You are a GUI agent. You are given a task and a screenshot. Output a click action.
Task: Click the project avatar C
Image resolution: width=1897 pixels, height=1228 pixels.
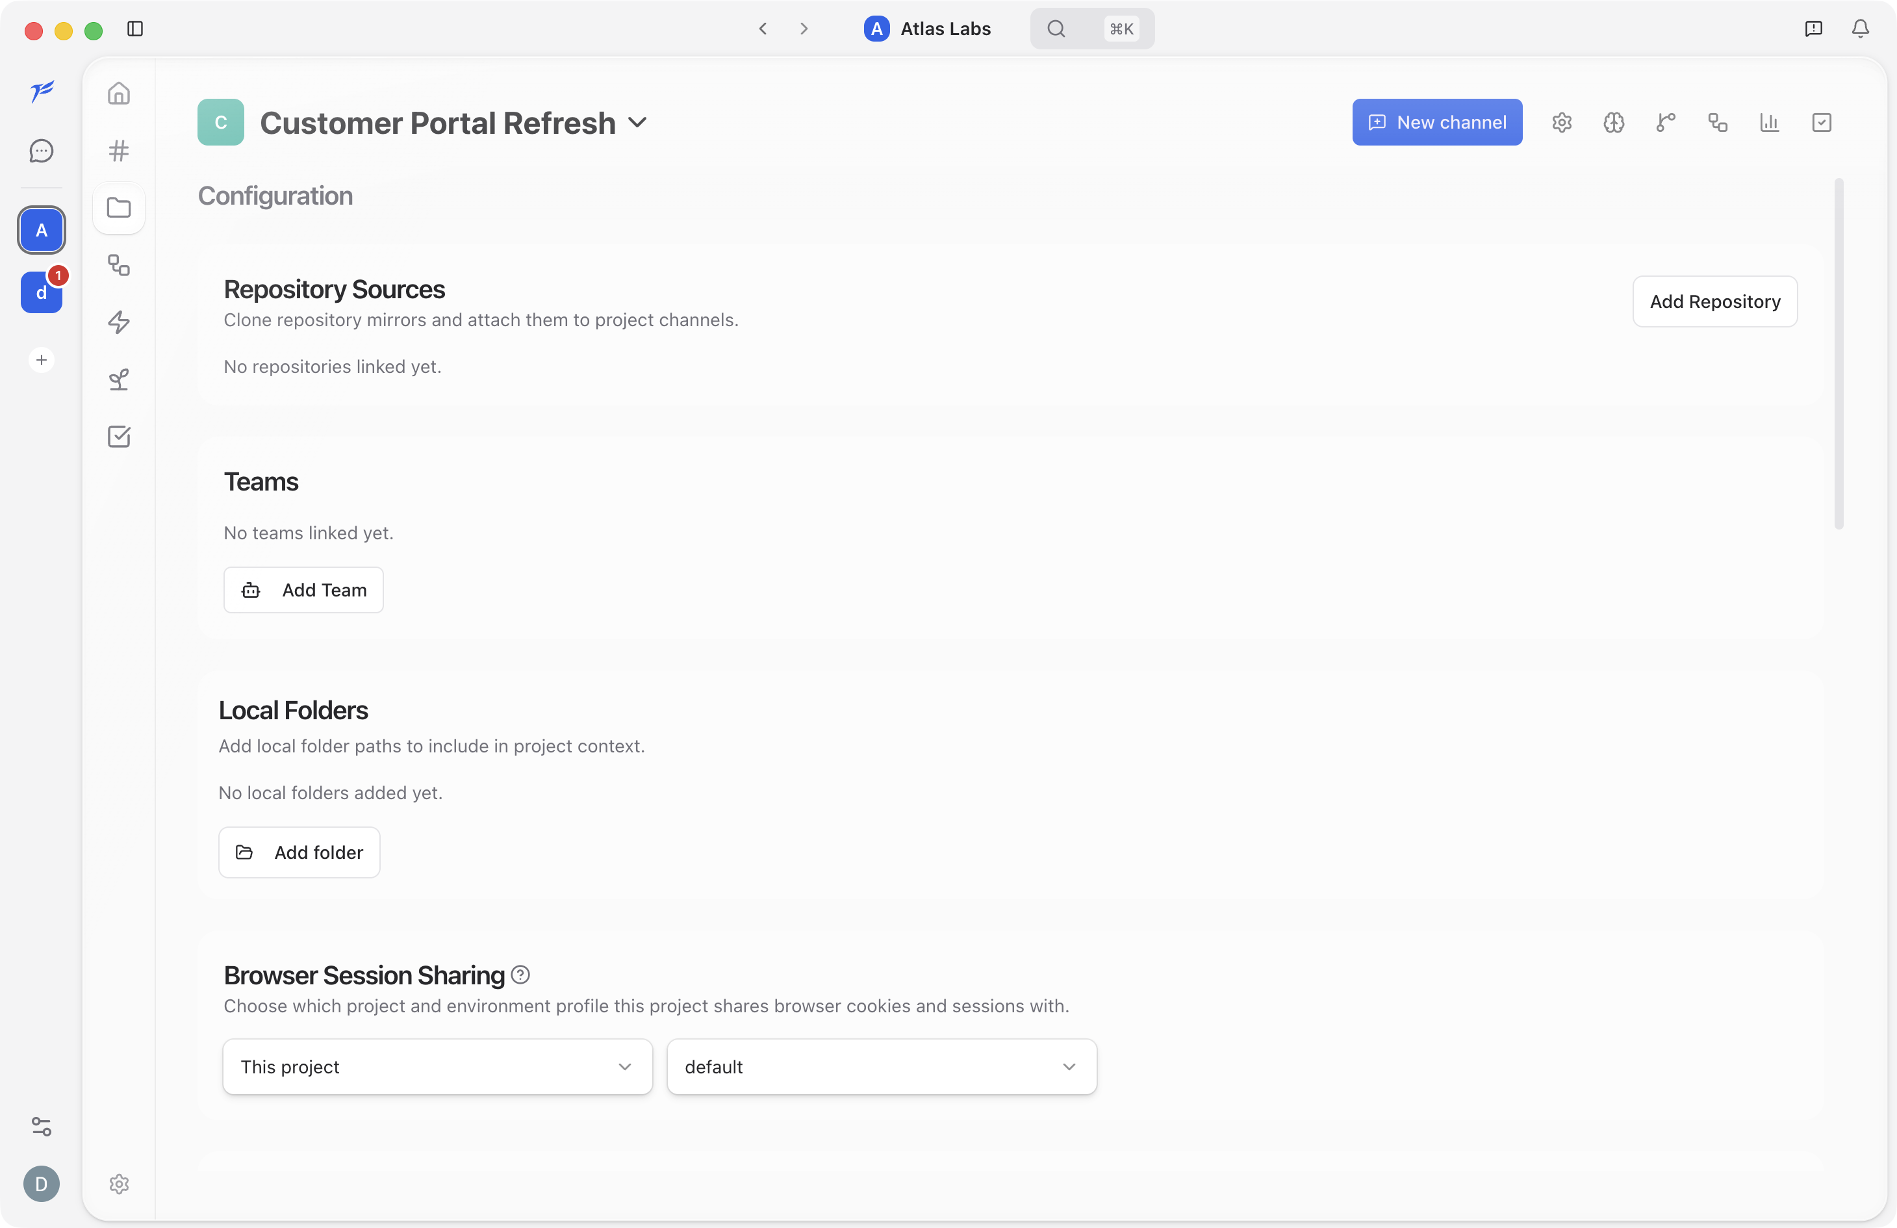point(221,122)
